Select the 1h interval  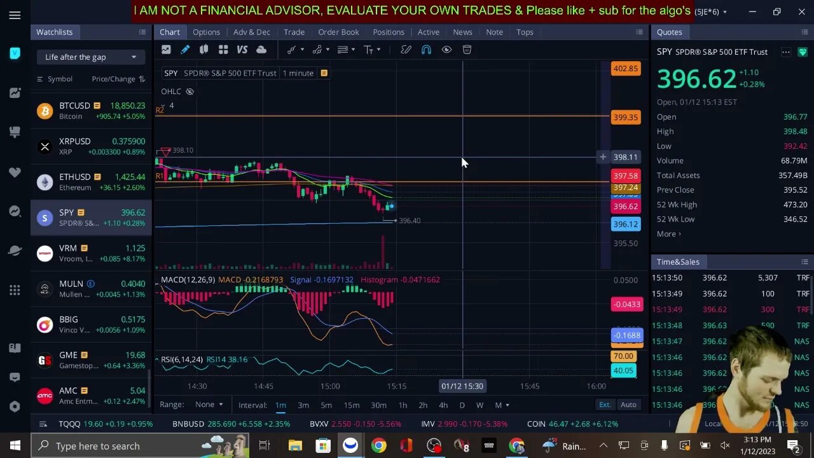click(x=403, y=405)
